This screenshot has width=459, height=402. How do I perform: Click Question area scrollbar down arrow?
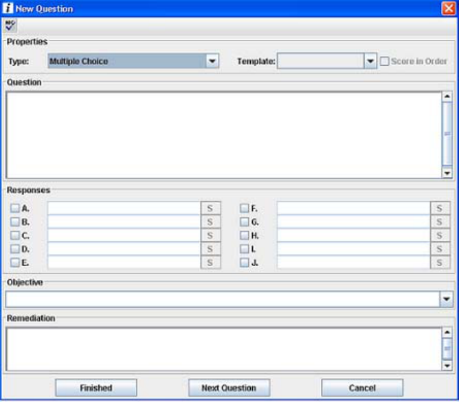(x=447, y=174)
